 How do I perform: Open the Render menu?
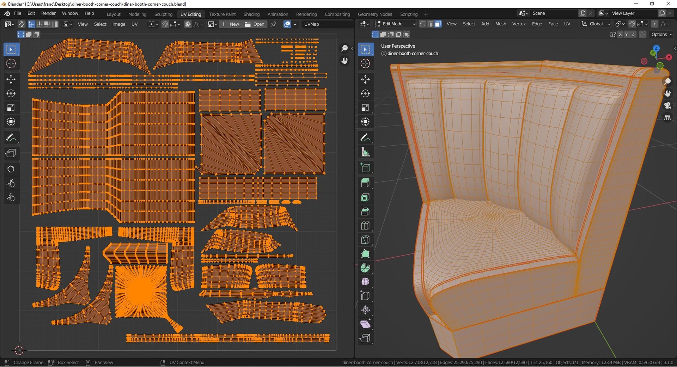tap(48, 13)
